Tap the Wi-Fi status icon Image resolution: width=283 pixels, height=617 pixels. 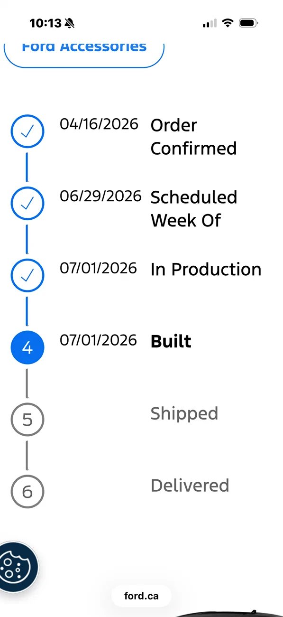pos(228,23)
